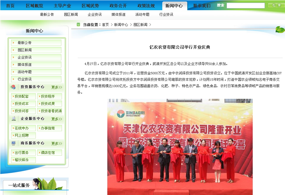Click 首页 in the breadcrumb trail
This screenshot has width=285, height=195.
[105, 24]
